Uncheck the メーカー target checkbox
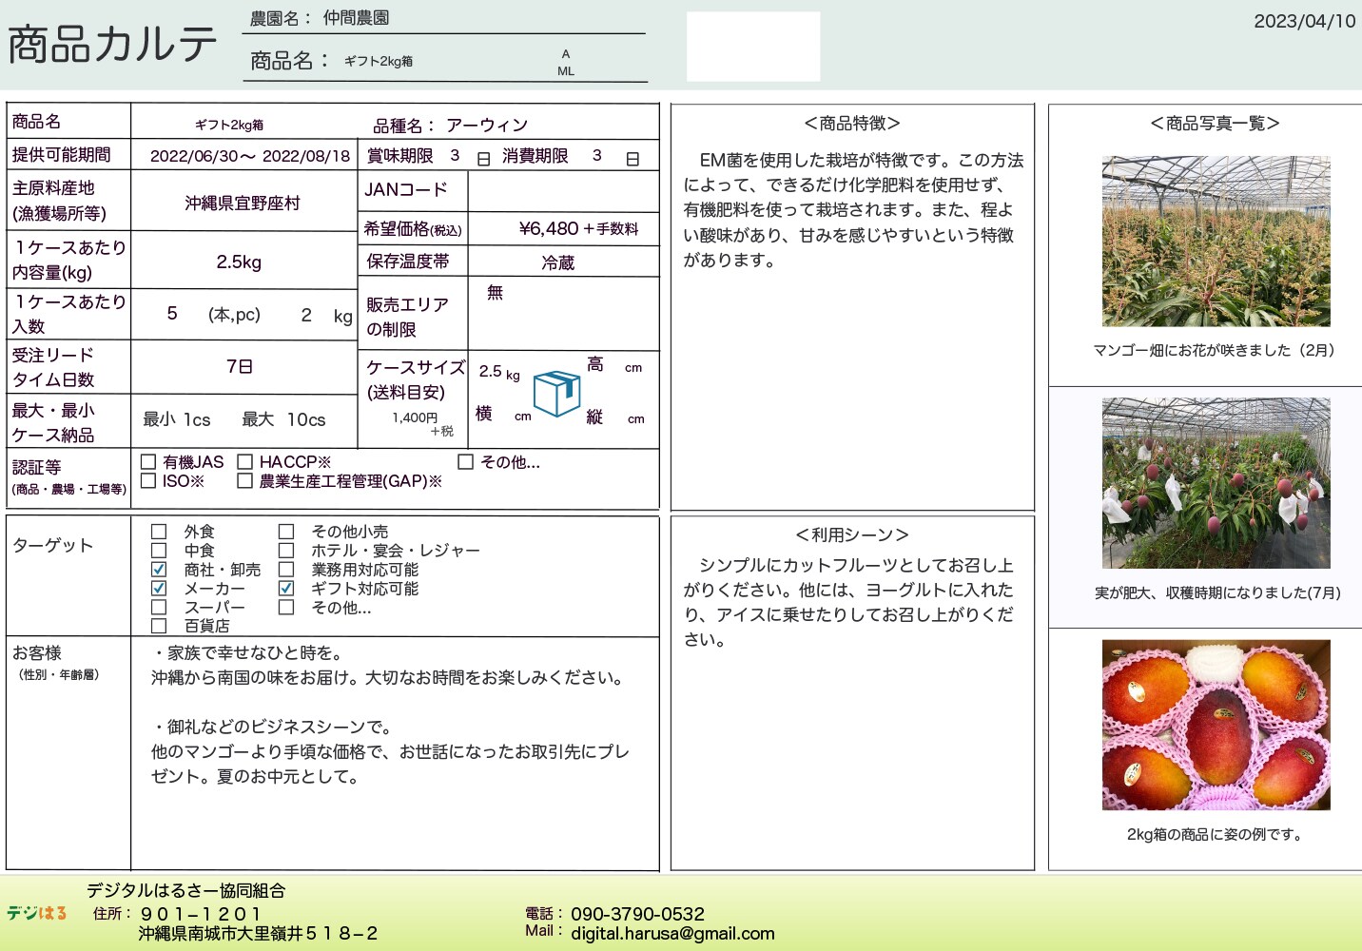The height and width of the screenshot is (951, 1362). [x=159, y=589]
